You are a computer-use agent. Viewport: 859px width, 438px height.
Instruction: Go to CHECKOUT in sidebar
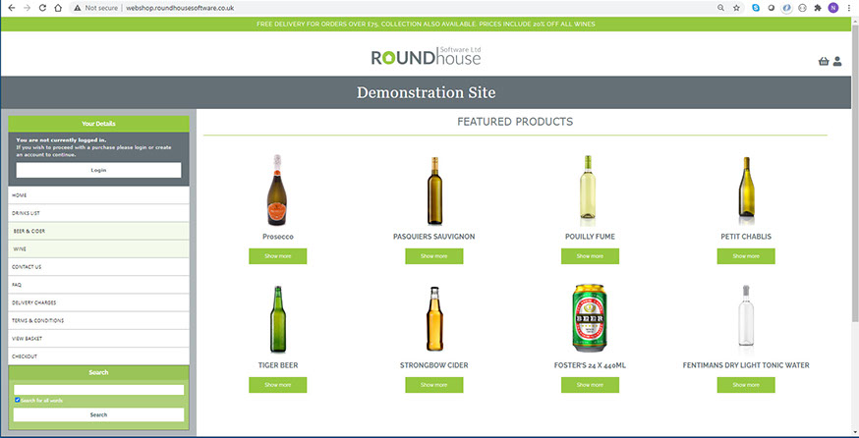[x=98, y=356]
